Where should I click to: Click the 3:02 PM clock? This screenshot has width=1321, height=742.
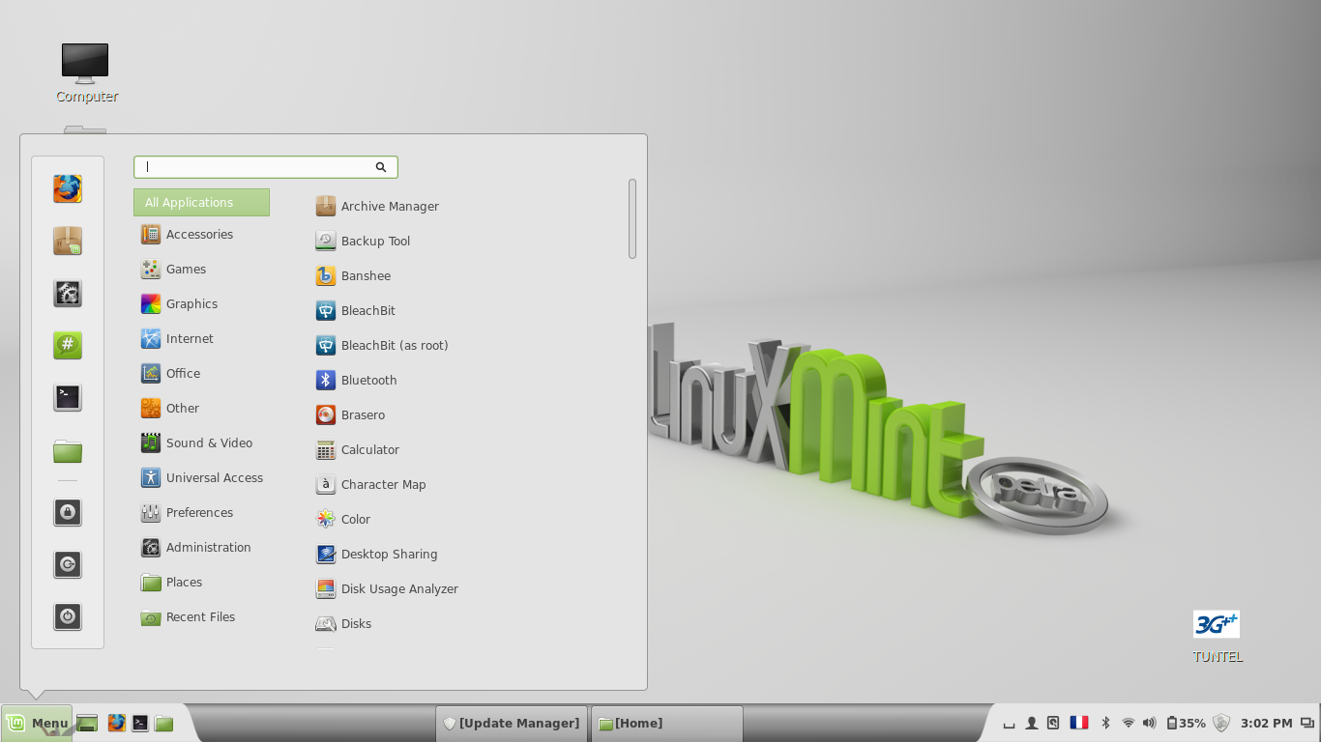1266,723
